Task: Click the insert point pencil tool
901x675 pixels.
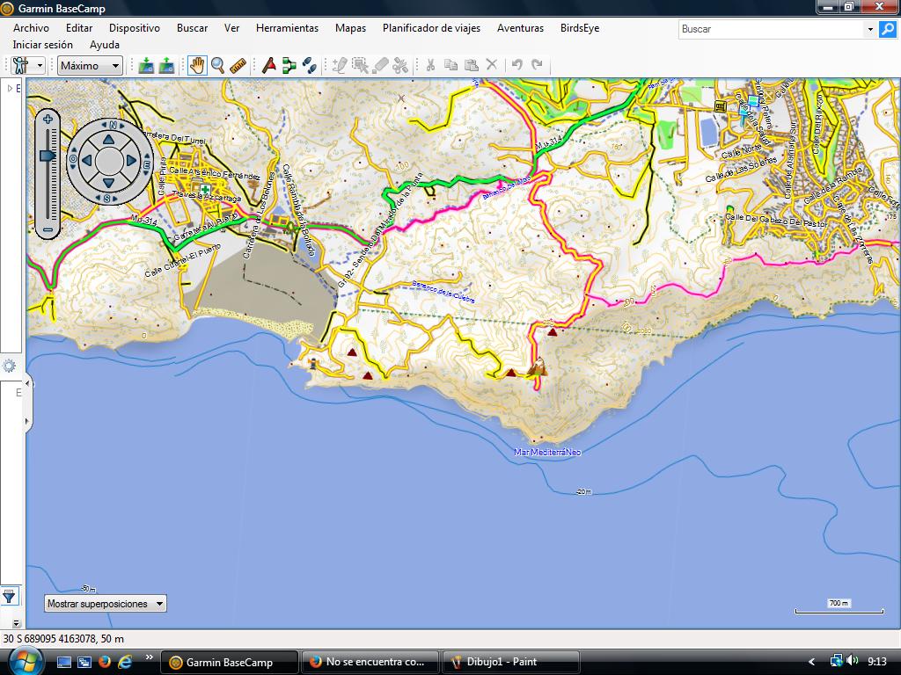Action: pyautogui.click(x=340, y=65)
